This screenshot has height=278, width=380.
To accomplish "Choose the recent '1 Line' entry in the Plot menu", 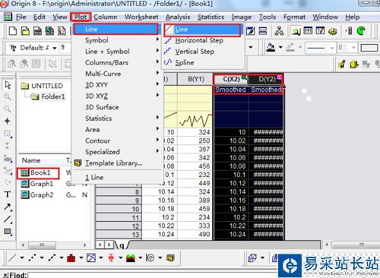I will 117,178.
